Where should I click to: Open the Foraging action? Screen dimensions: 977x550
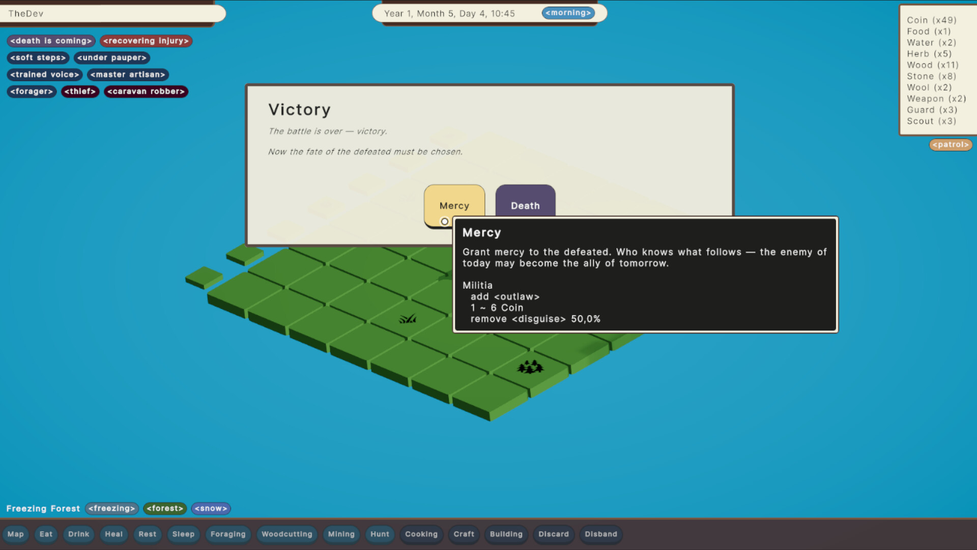click(x=228, y=534)
